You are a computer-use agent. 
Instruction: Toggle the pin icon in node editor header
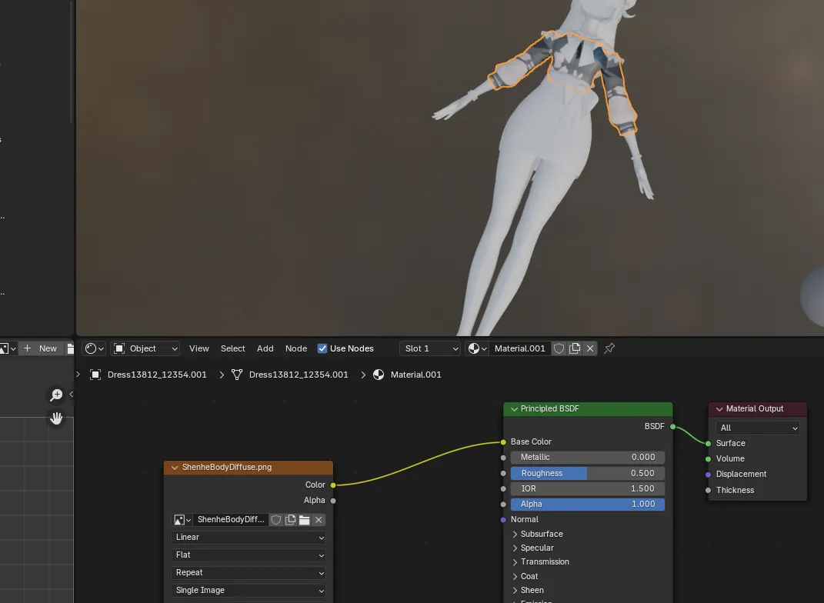click(x=609, y=348)
